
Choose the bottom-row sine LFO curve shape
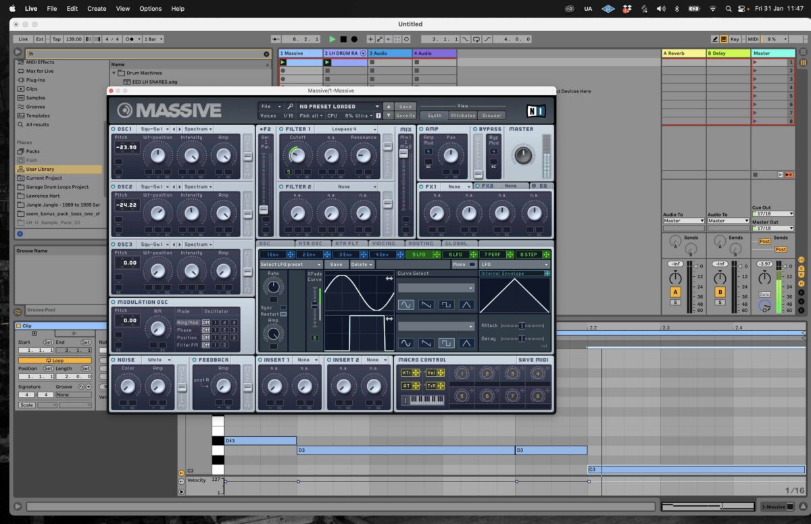406,343
